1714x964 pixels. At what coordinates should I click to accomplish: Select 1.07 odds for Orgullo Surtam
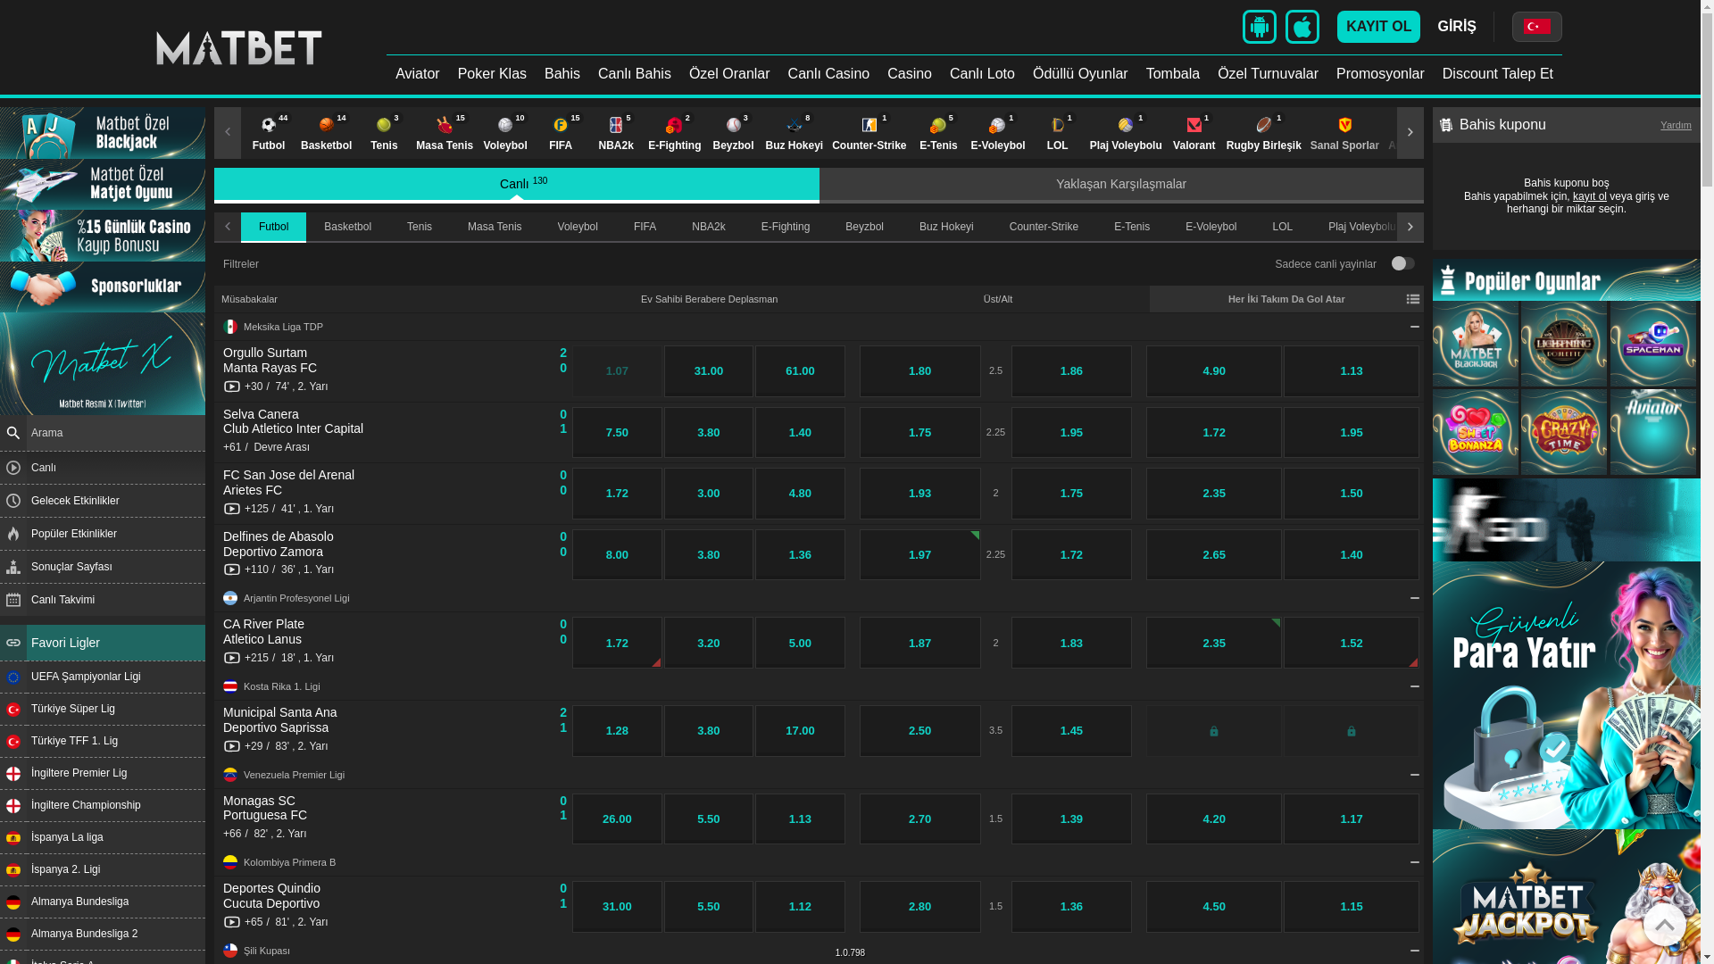(617, 371)
